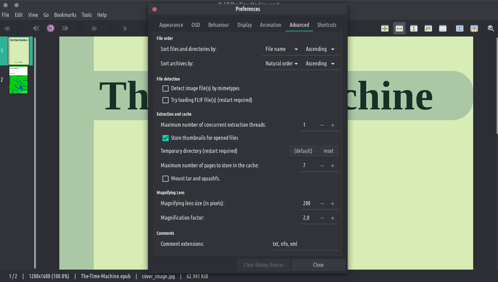Open the Natural order archive sort dropdown
Viewport: 498px width, 282px height.
coord(281,64)
